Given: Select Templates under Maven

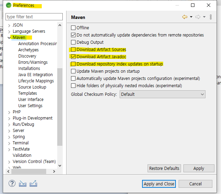Looking at the screenshot, I should pos(28,93).
